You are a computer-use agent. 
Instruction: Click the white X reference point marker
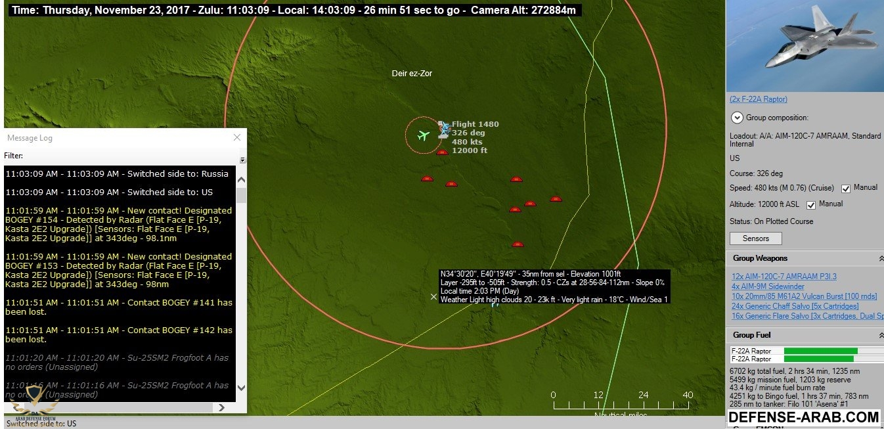pyautogui.click(x=433, y=296)
